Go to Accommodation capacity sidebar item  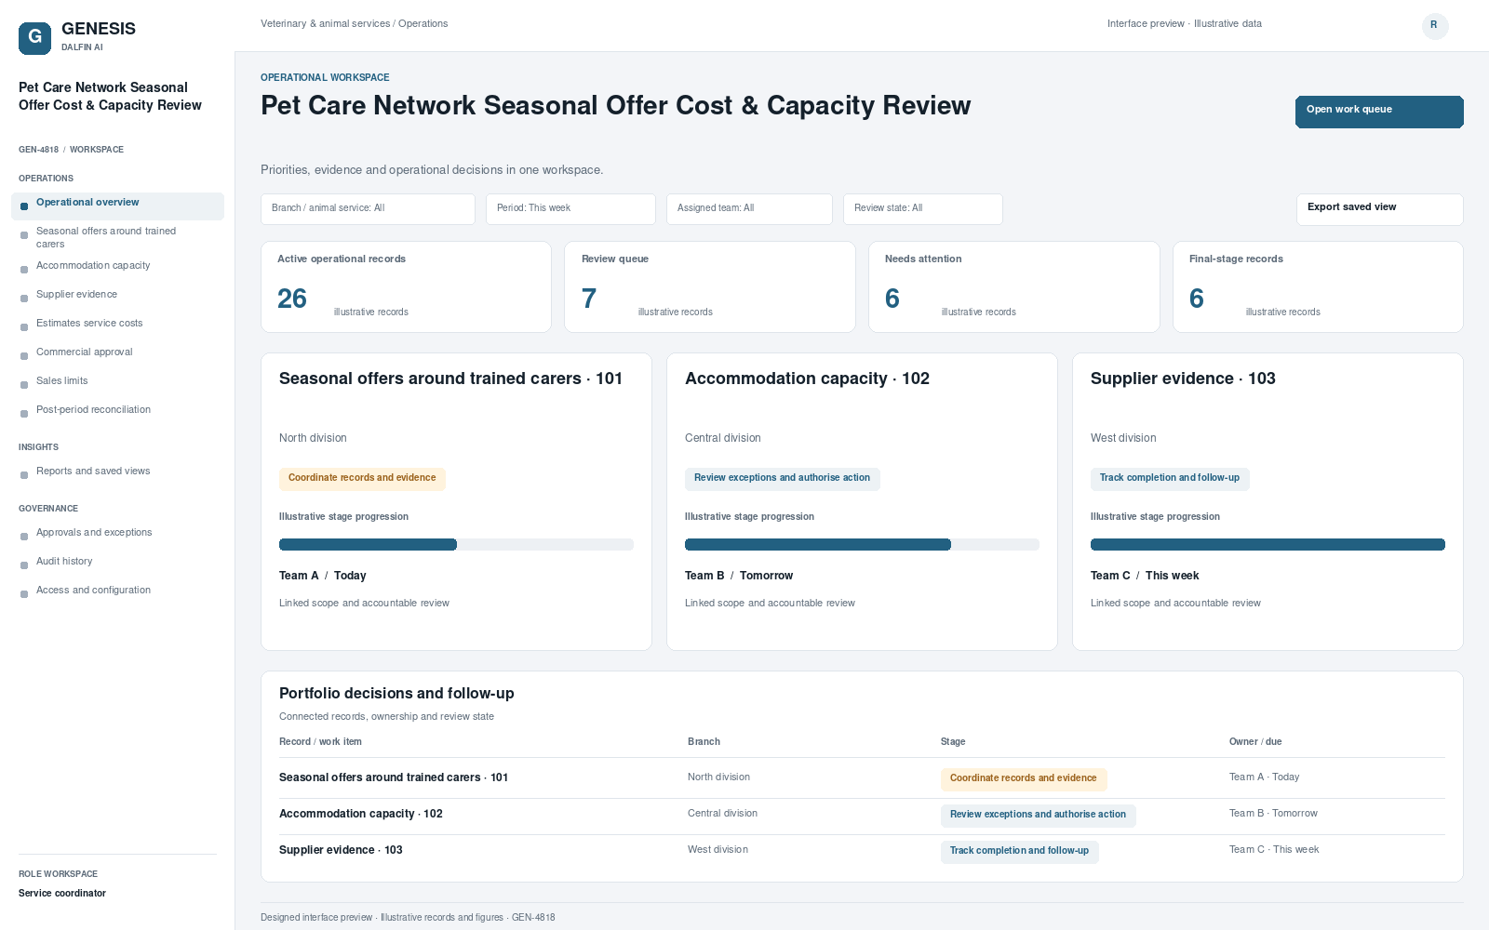click(117, 266)
